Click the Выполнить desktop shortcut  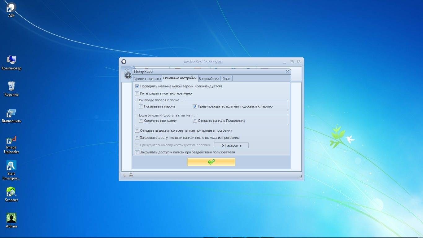(11, 115)
